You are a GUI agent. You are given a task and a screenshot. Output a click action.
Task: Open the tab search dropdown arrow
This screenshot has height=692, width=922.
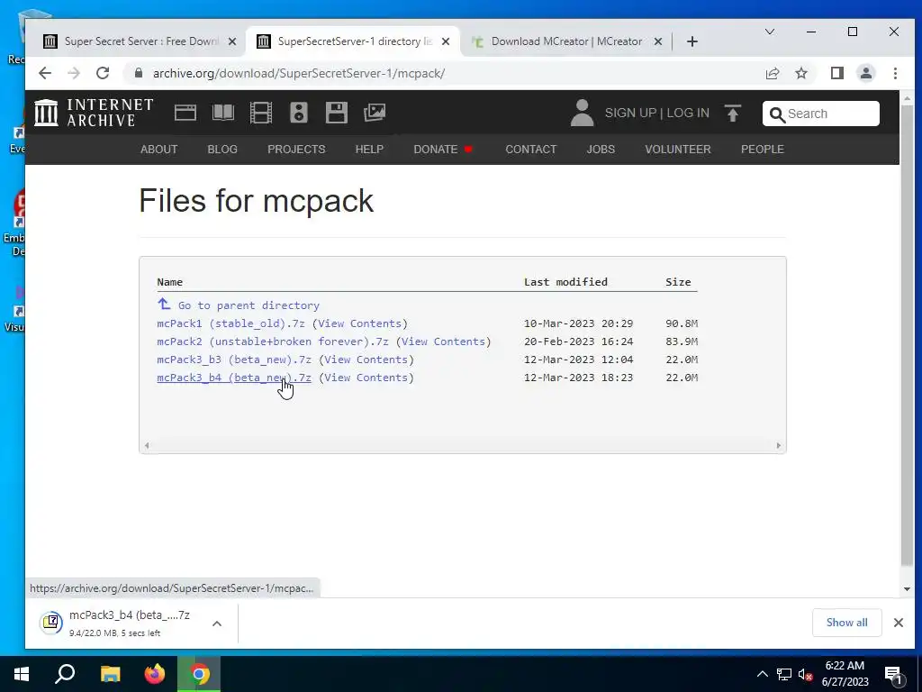(x=769, y=32)
